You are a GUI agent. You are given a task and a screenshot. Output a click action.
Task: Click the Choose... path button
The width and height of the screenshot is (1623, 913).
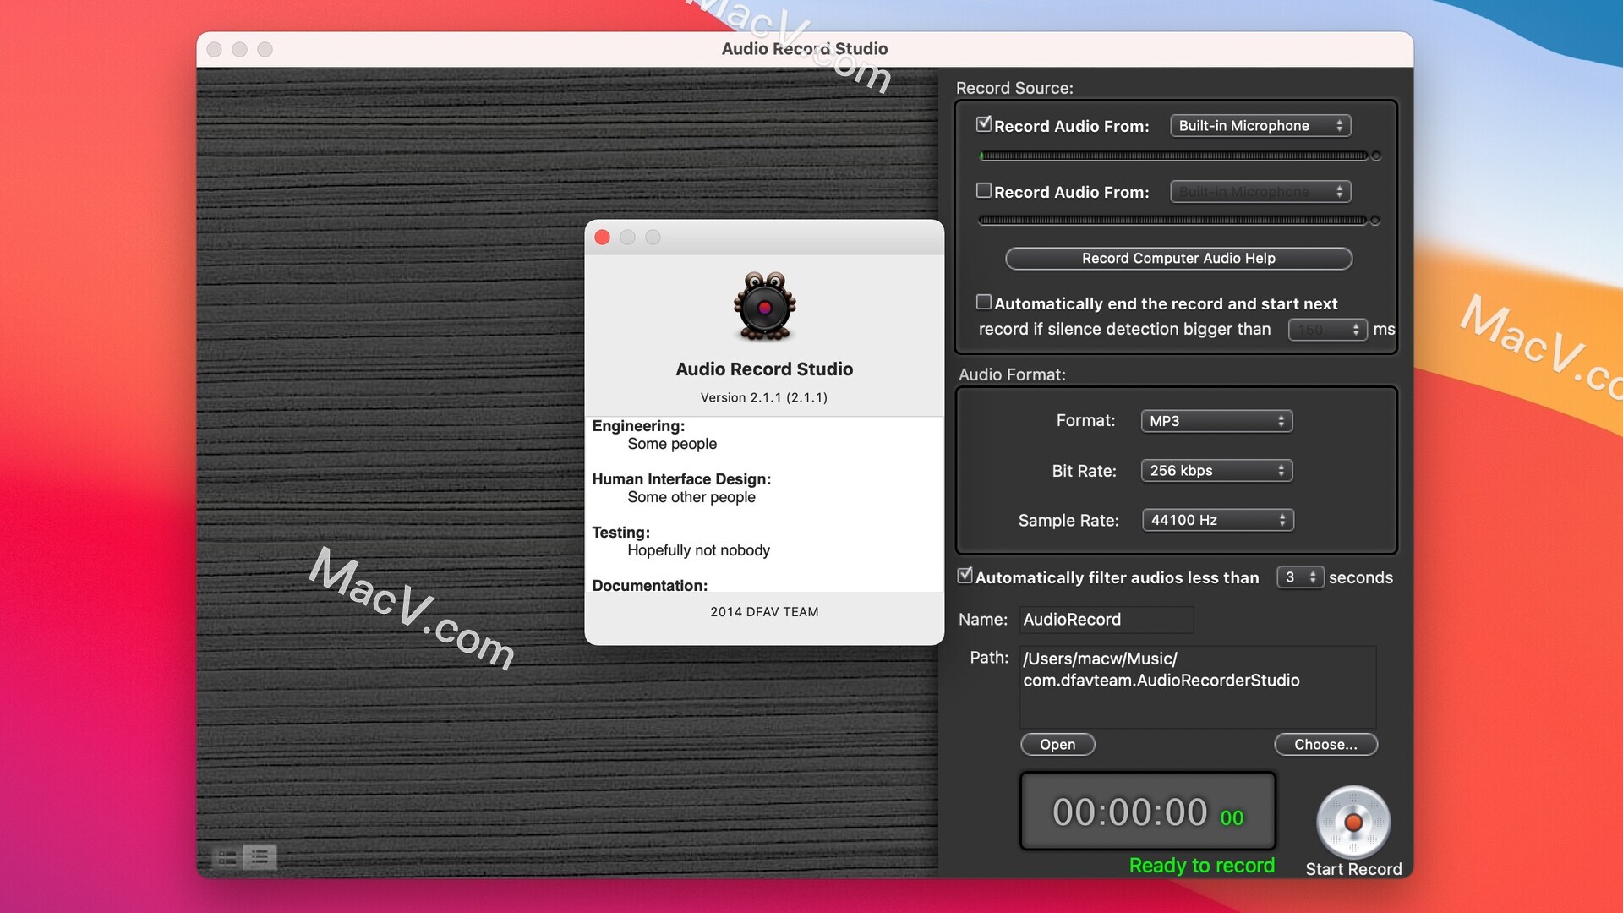click(1325, 745)
